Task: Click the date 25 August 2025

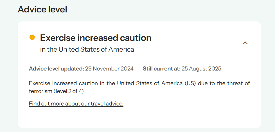Action: [x=201, y=69]
